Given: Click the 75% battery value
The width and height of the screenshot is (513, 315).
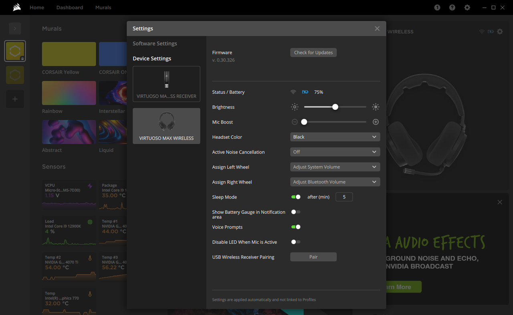Looking at the screenshot, I should (x=319, y=92).
